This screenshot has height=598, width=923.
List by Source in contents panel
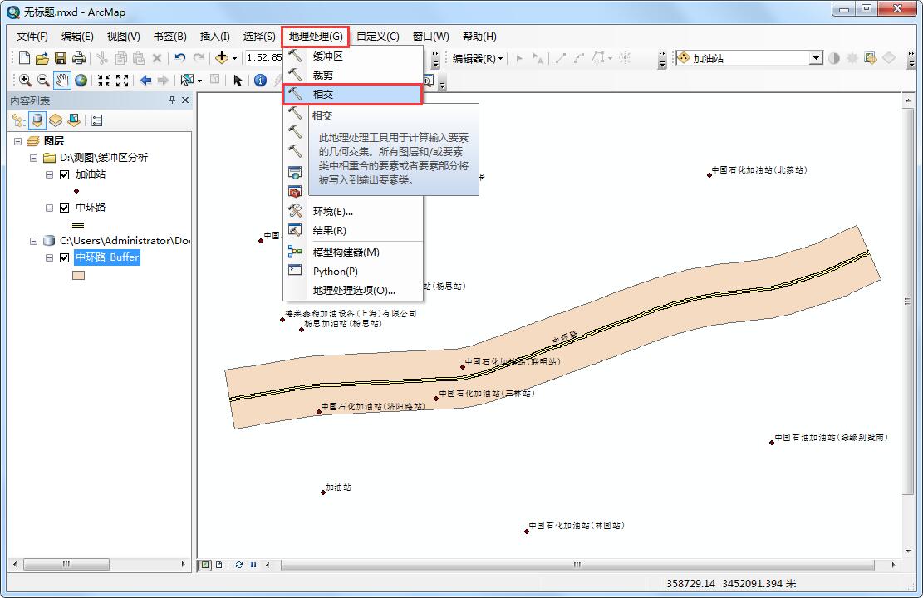37,120
